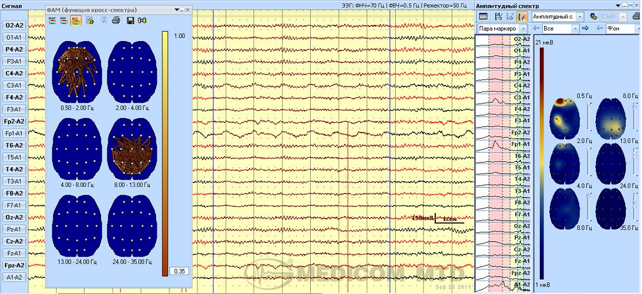Viewport: 642px width, 294px height.
Task: Open the table view icon in Амплитудный спектр
Action: coord(483,17)
